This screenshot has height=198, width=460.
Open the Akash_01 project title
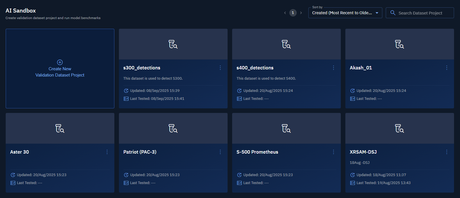click(361, 68)
